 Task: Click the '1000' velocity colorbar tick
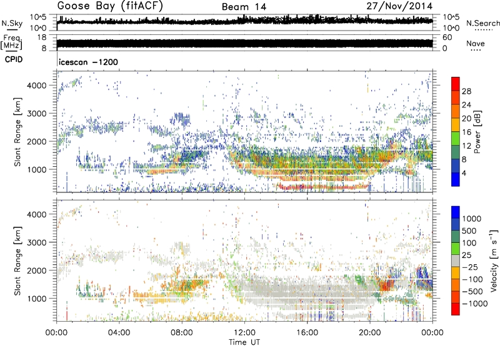471,219
